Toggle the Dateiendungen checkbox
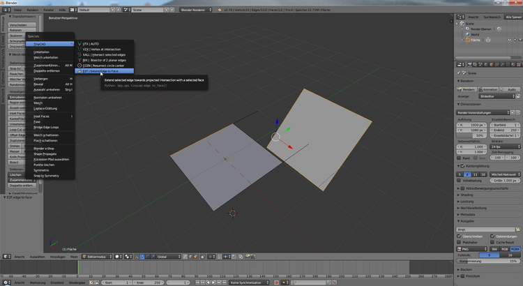Screen dimensions: 523x286 click(491, 236)
